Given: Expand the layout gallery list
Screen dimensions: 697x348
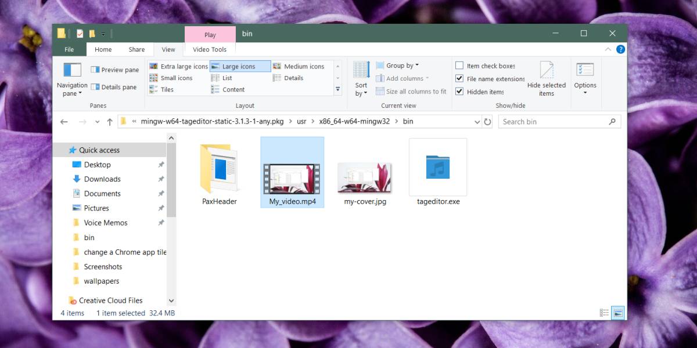Looking at the screenshot, I should [x=338, y=89].
